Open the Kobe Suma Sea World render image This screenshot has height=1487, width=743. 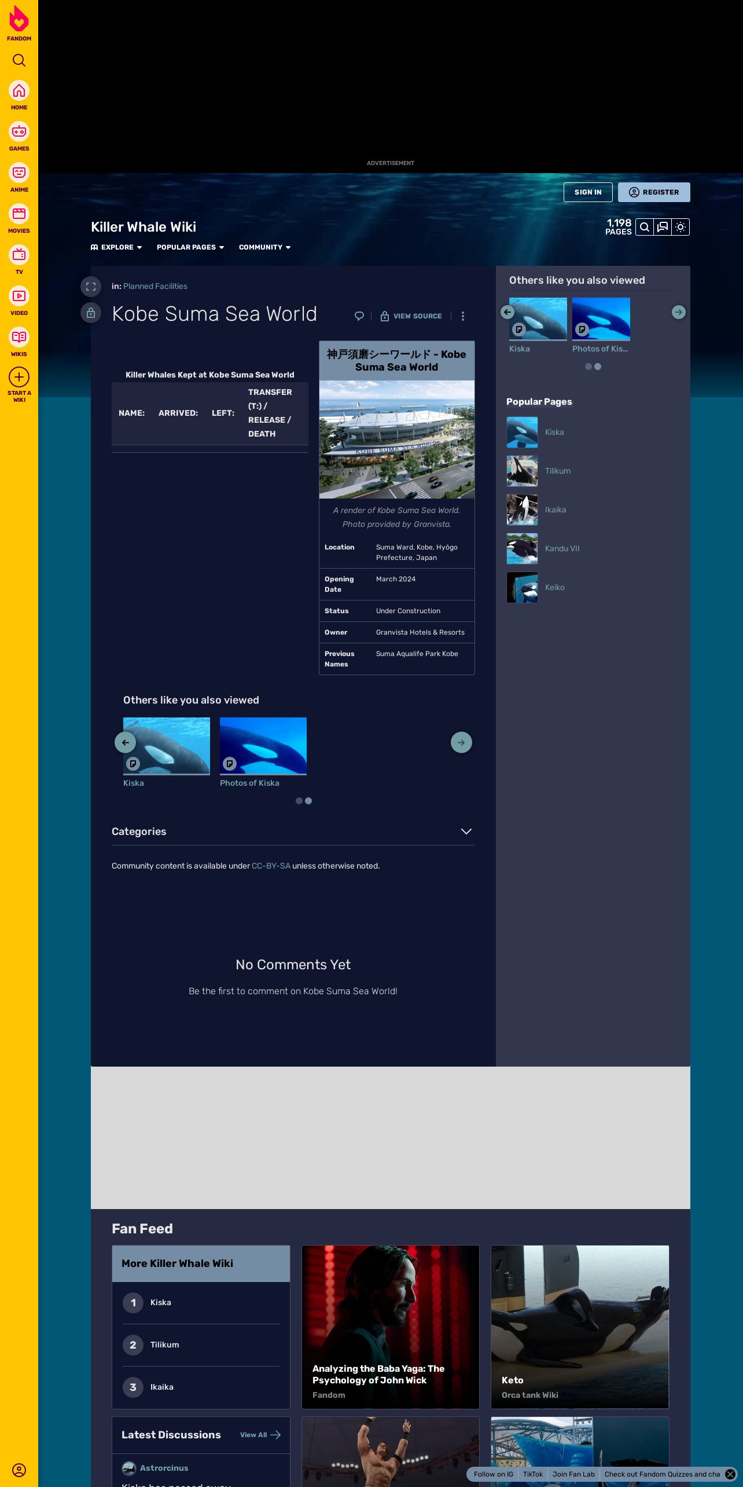(x=397, y=439)
